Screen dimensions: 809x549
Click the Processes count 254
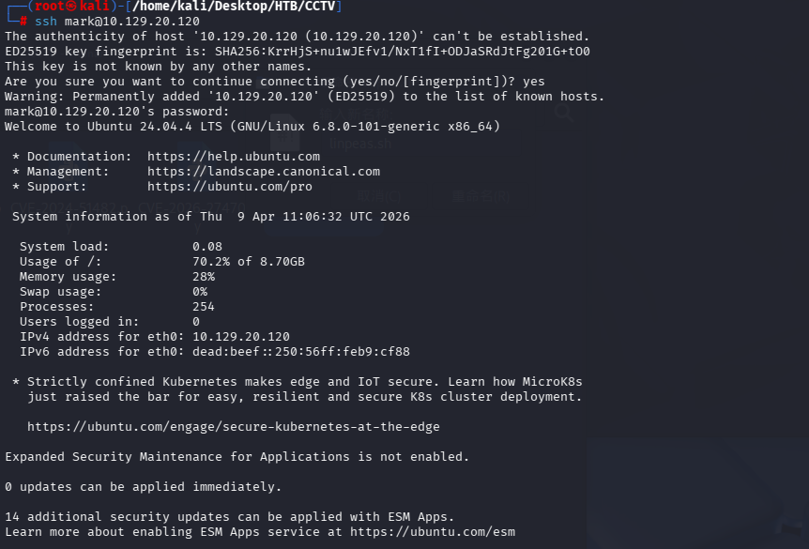[204, 307]
